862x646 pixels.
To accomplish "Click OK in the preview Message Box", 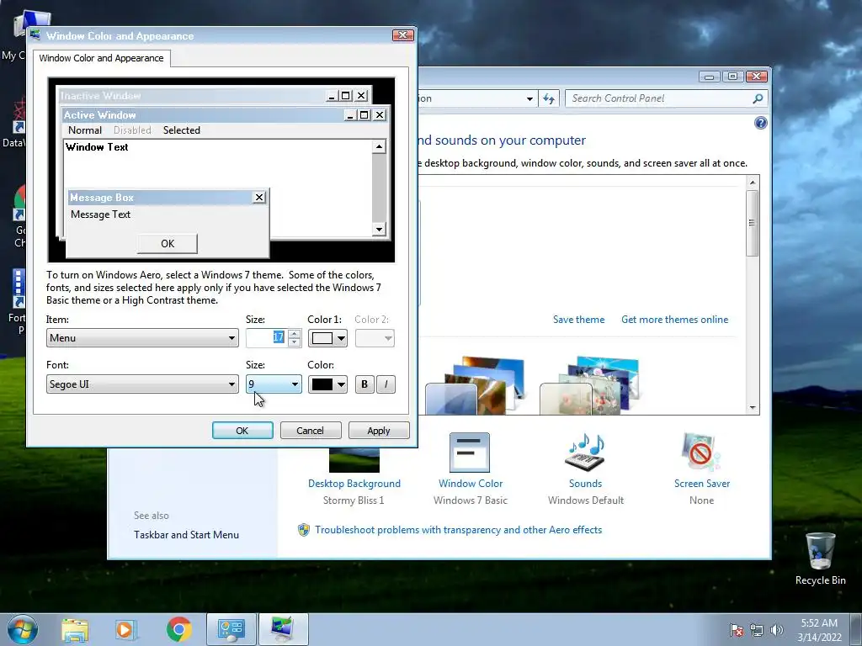I will 168,243.
